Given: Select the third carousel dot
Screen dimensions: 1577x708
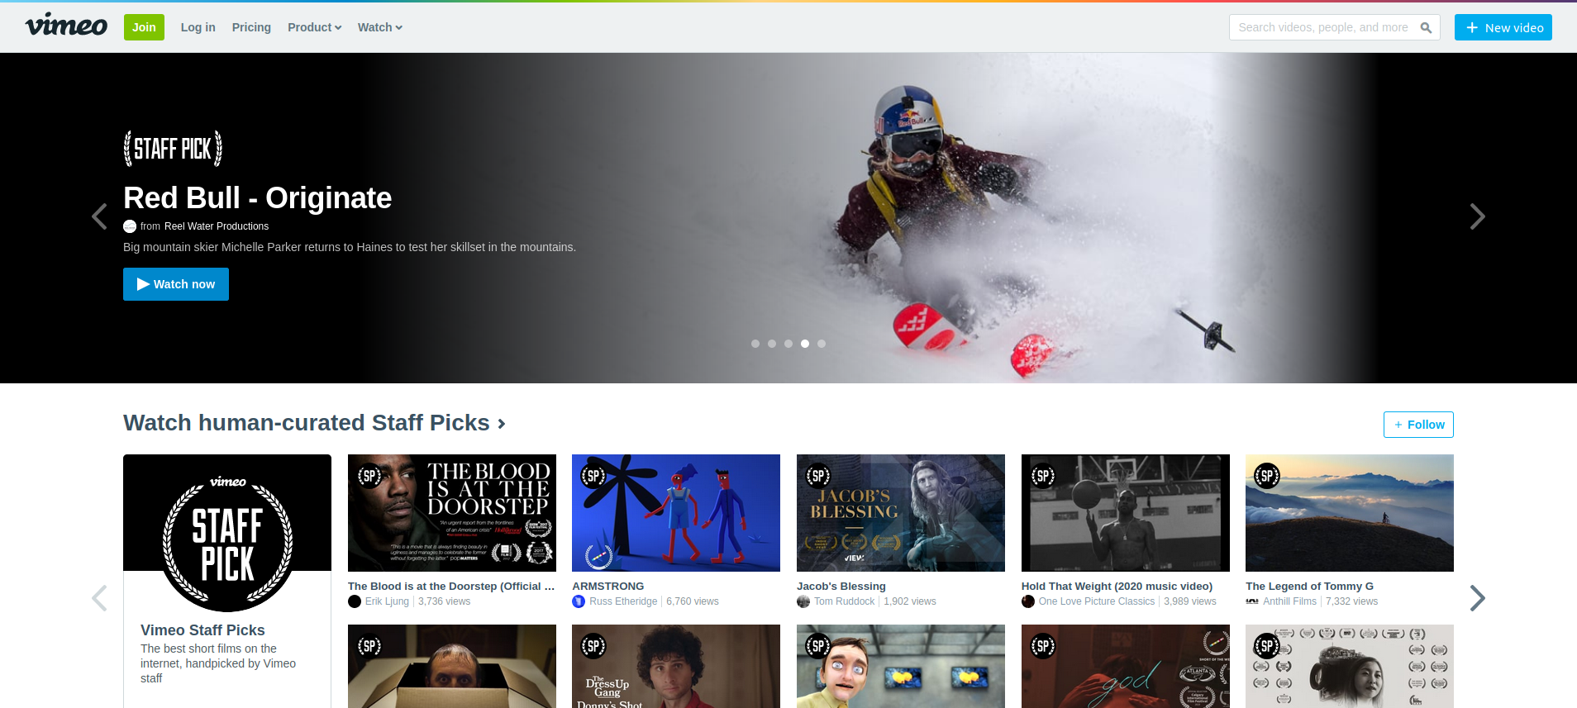Looking at the screenshot, I should pos(788,344).
